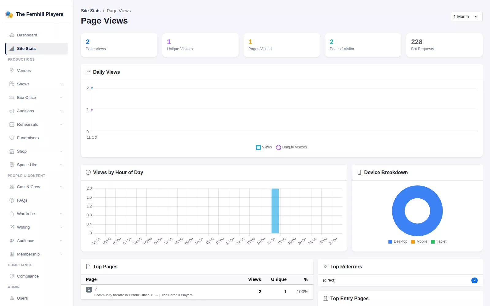Toggle the Views series in the Daily Views legend

point(264,147)
